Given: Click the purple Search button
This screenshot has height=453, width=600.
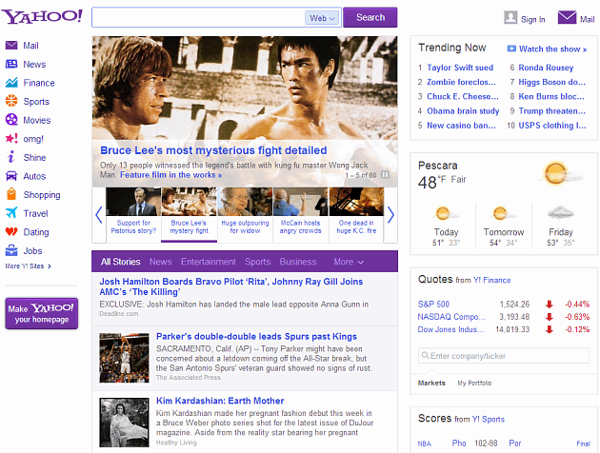Looking at the screenshot, I should click(x=370, y=17).
